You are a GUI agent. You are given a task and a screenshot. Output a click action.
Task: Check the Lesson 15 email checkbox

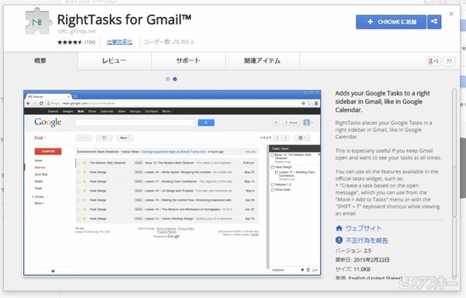(x=78, y=200)
